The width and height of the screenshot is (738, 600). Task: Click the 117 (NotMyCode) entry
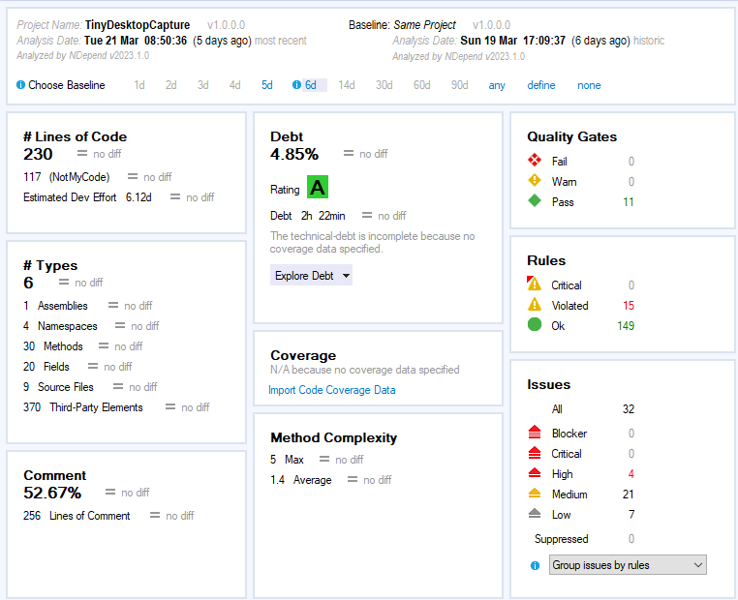pyautogui.click(x=67, y=177)
